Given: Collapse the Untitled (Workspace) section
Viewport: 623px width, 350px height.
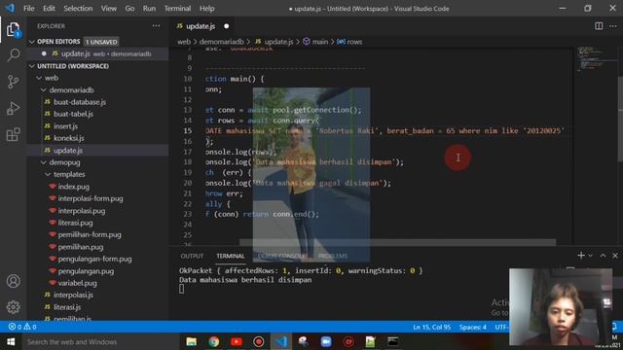Looking at the screenshot, I should point(32,66).
